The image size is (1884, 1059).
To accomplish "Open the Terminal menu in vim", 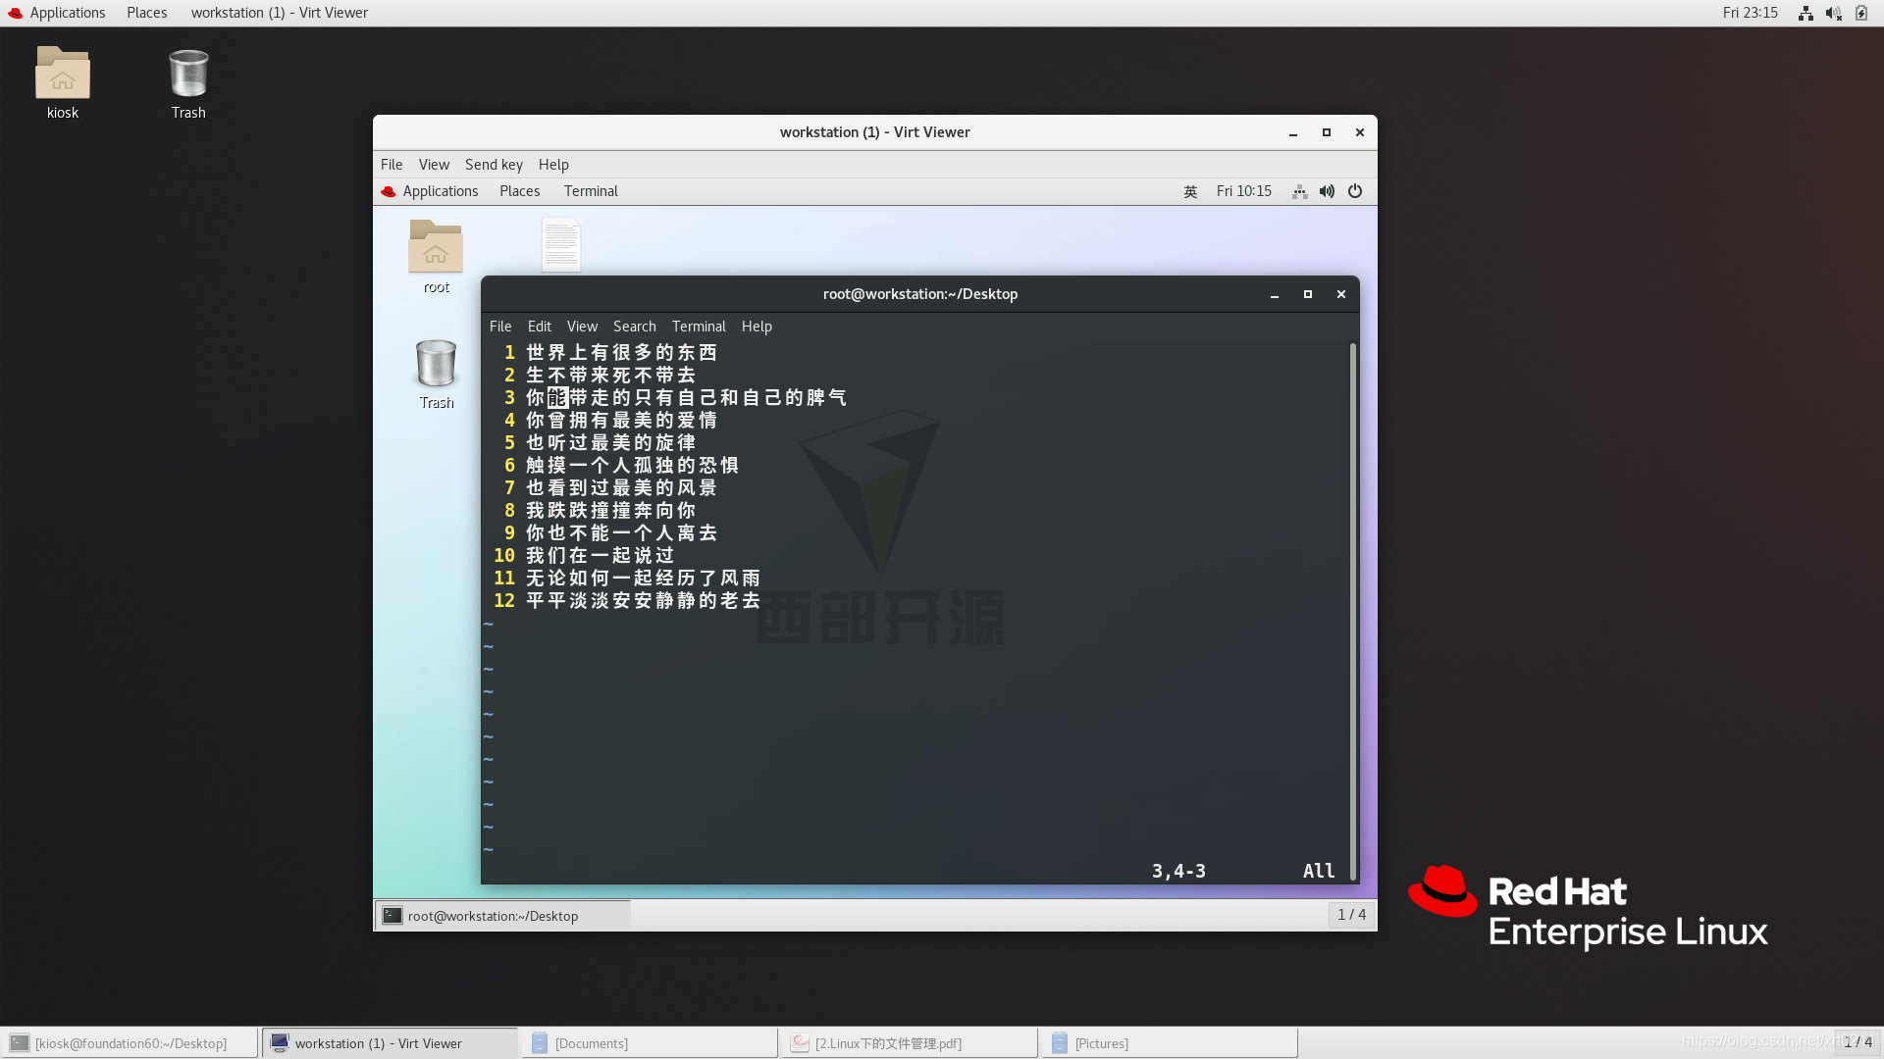I will pyautogui.click(x=699, y=326).
